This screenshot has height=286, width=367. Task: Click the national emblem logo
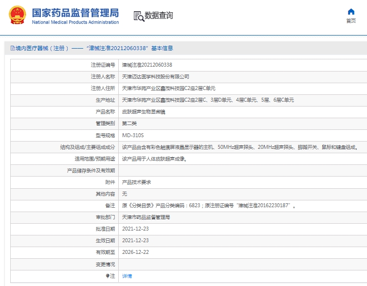(x=17, y=15)
